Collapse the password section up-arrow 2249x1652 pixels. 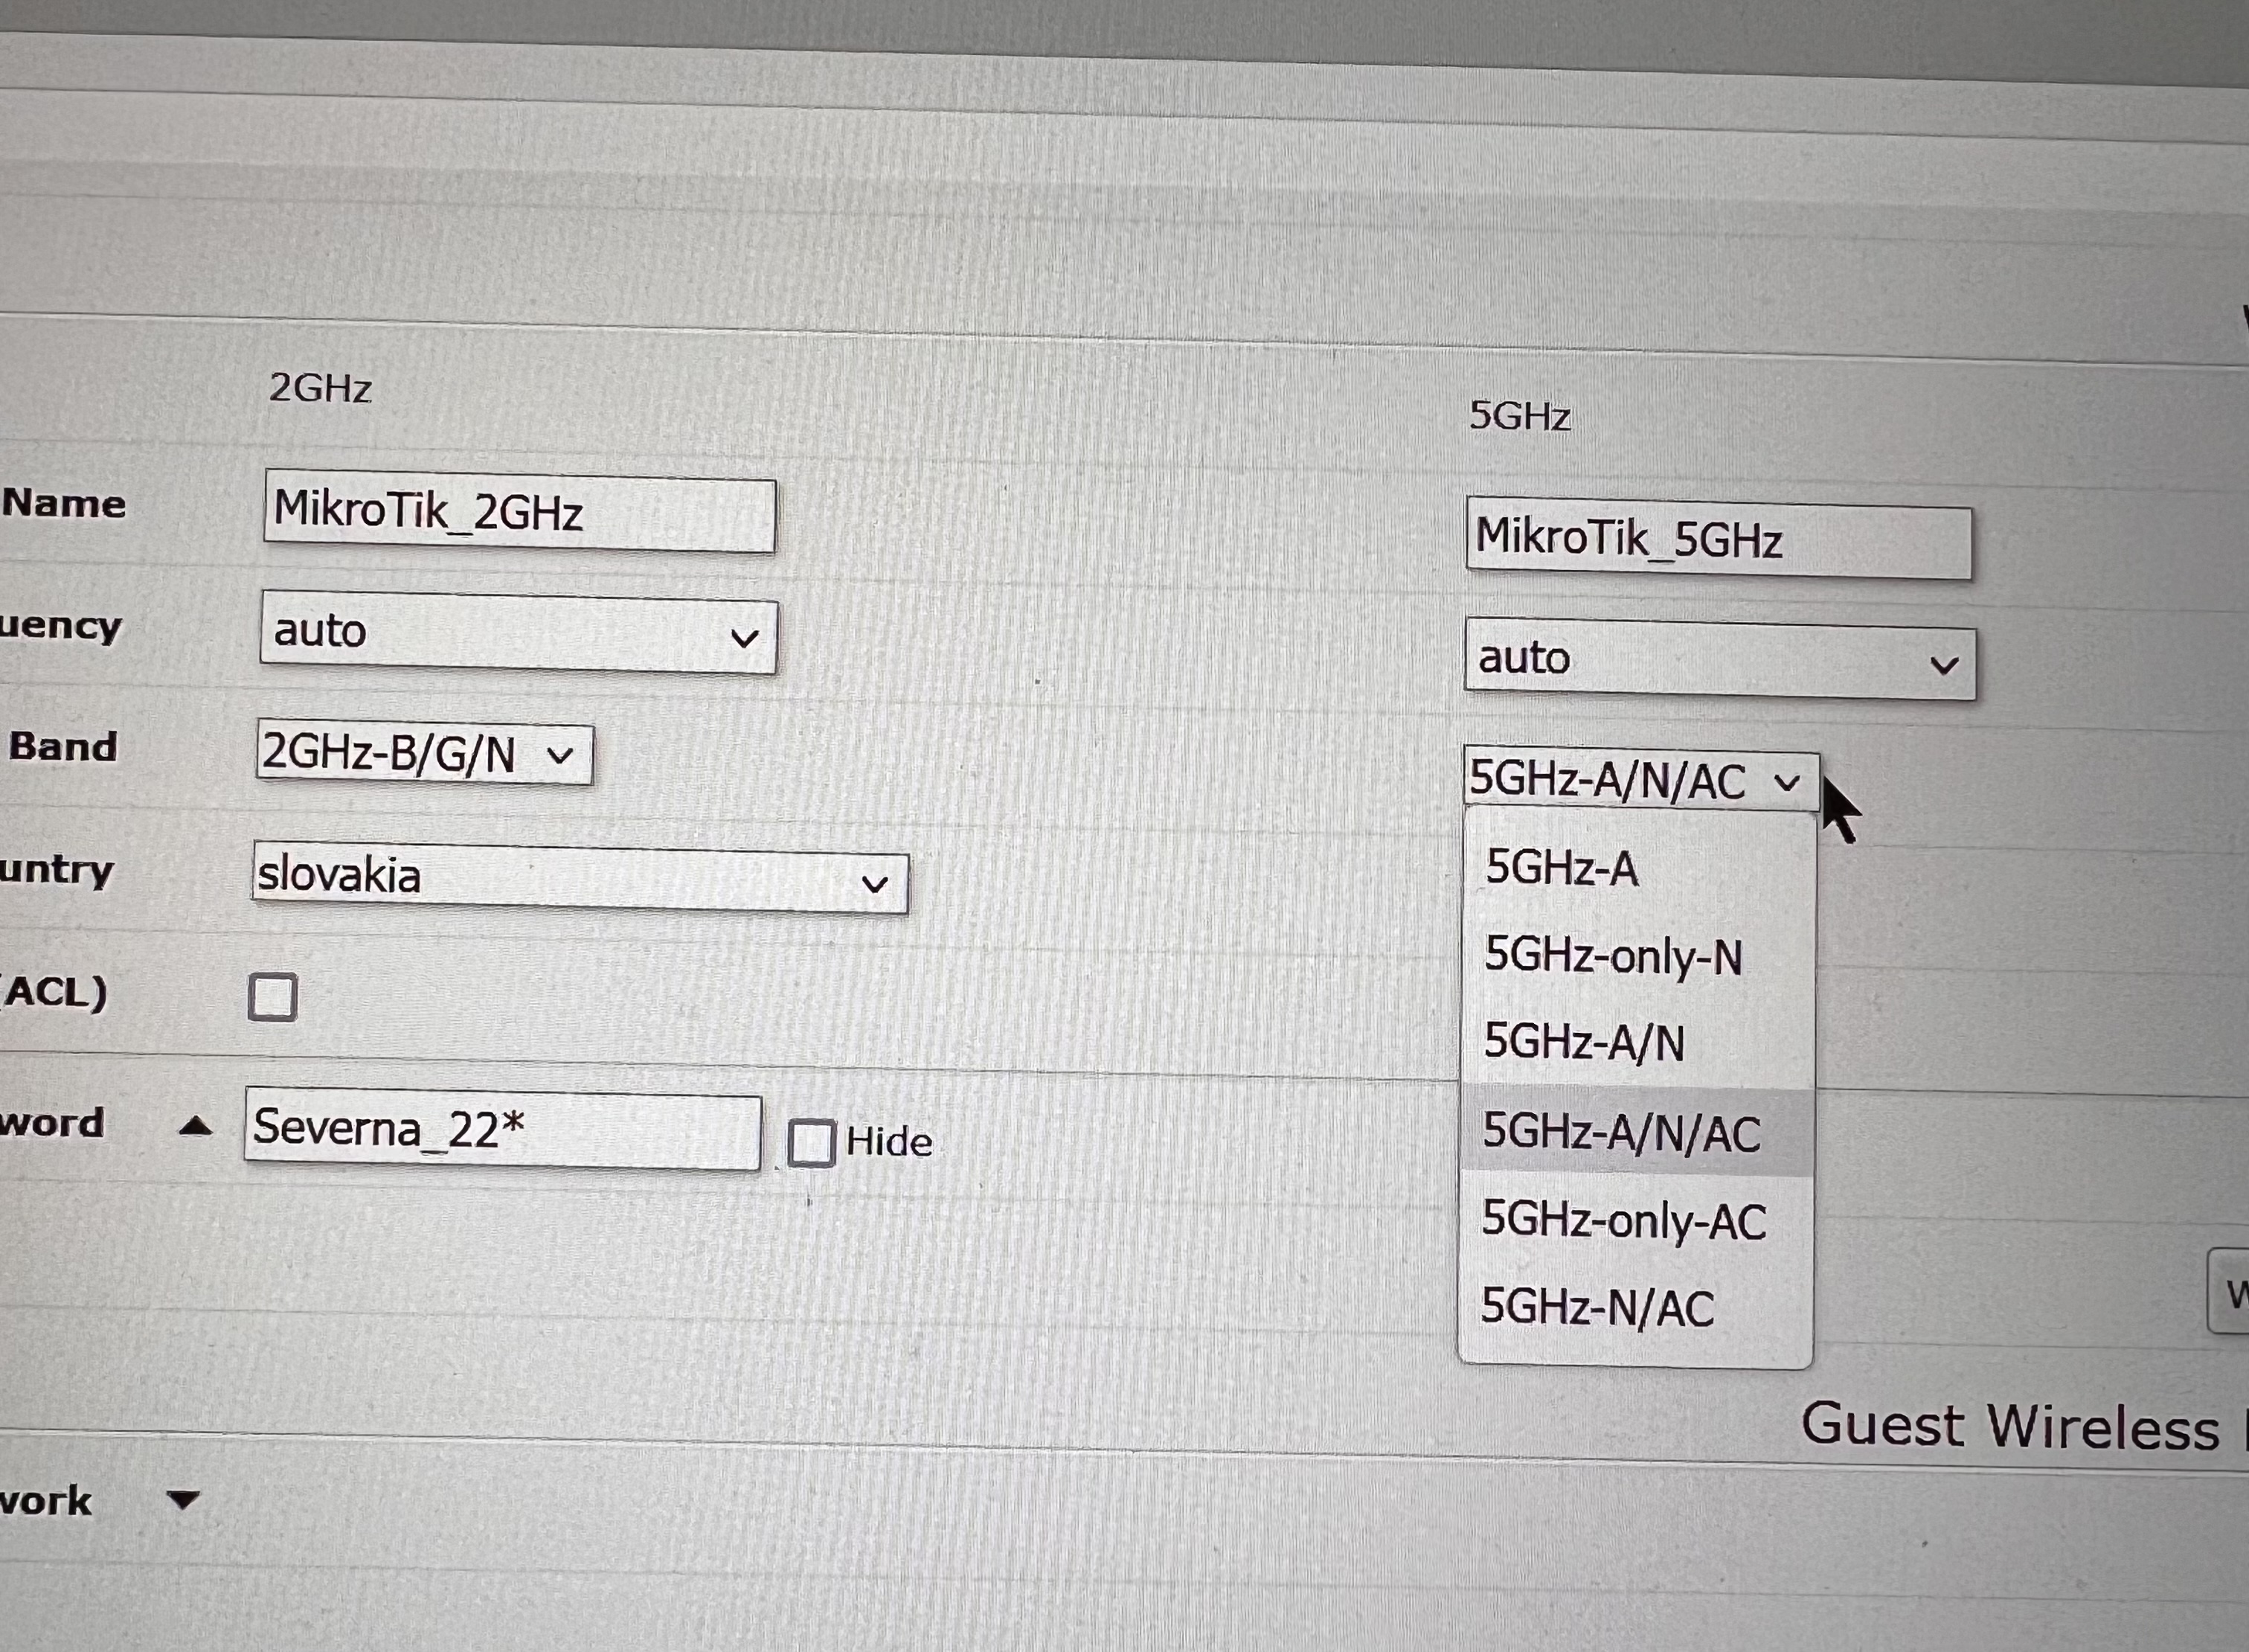click(x=195, y=1127)
